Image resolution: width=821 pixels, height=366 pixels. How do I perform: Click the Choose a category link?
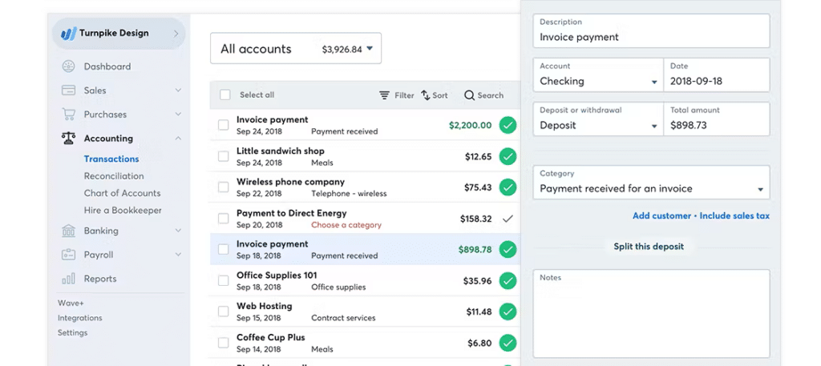(x=346, y=225)
